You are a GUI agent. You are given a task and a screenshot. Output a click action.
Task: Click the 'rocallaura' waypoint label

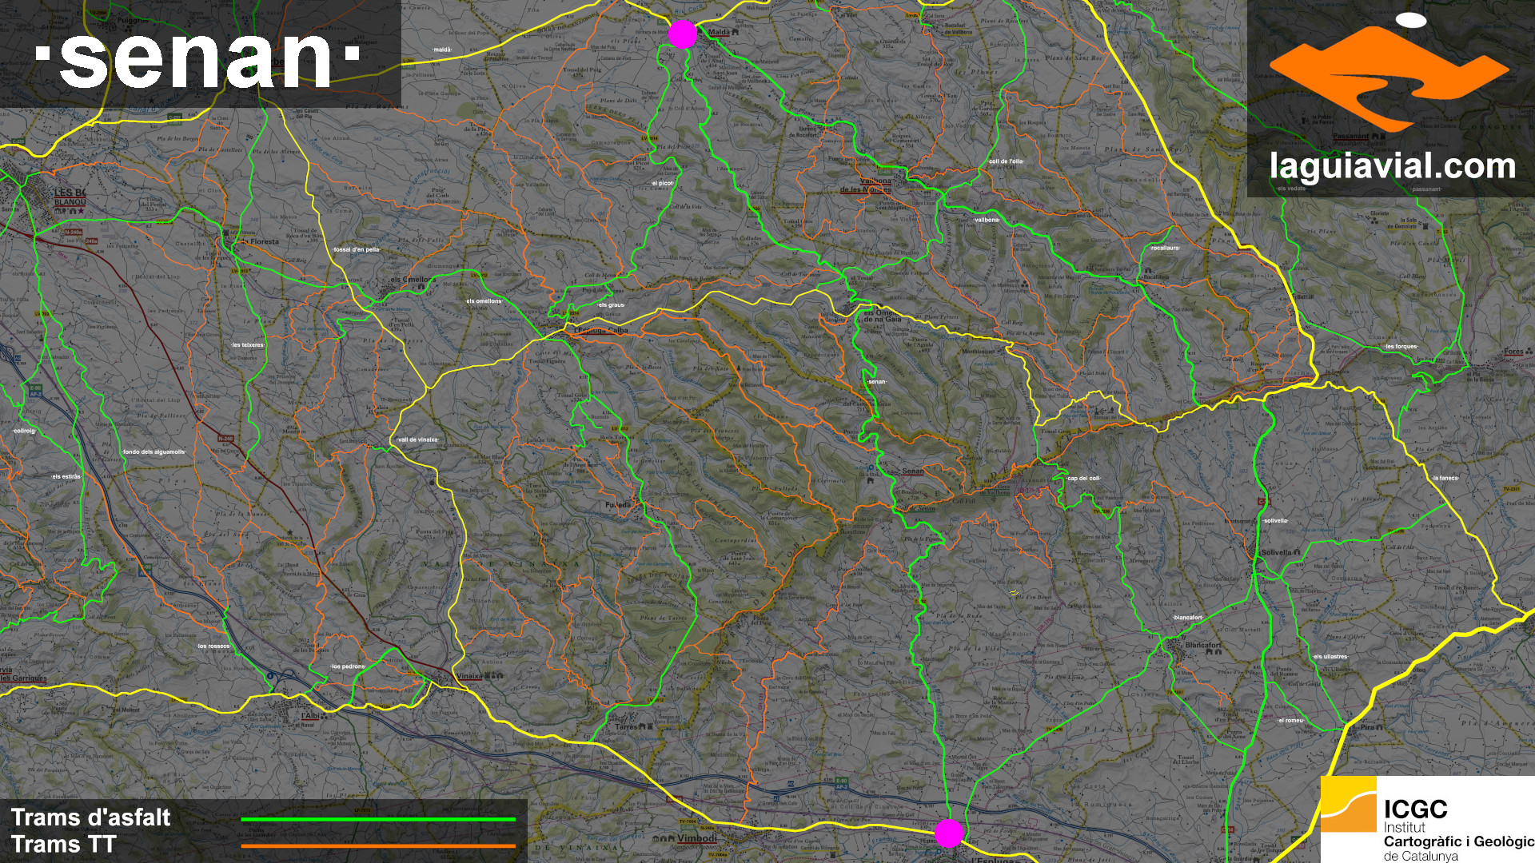pos(1165,248)
